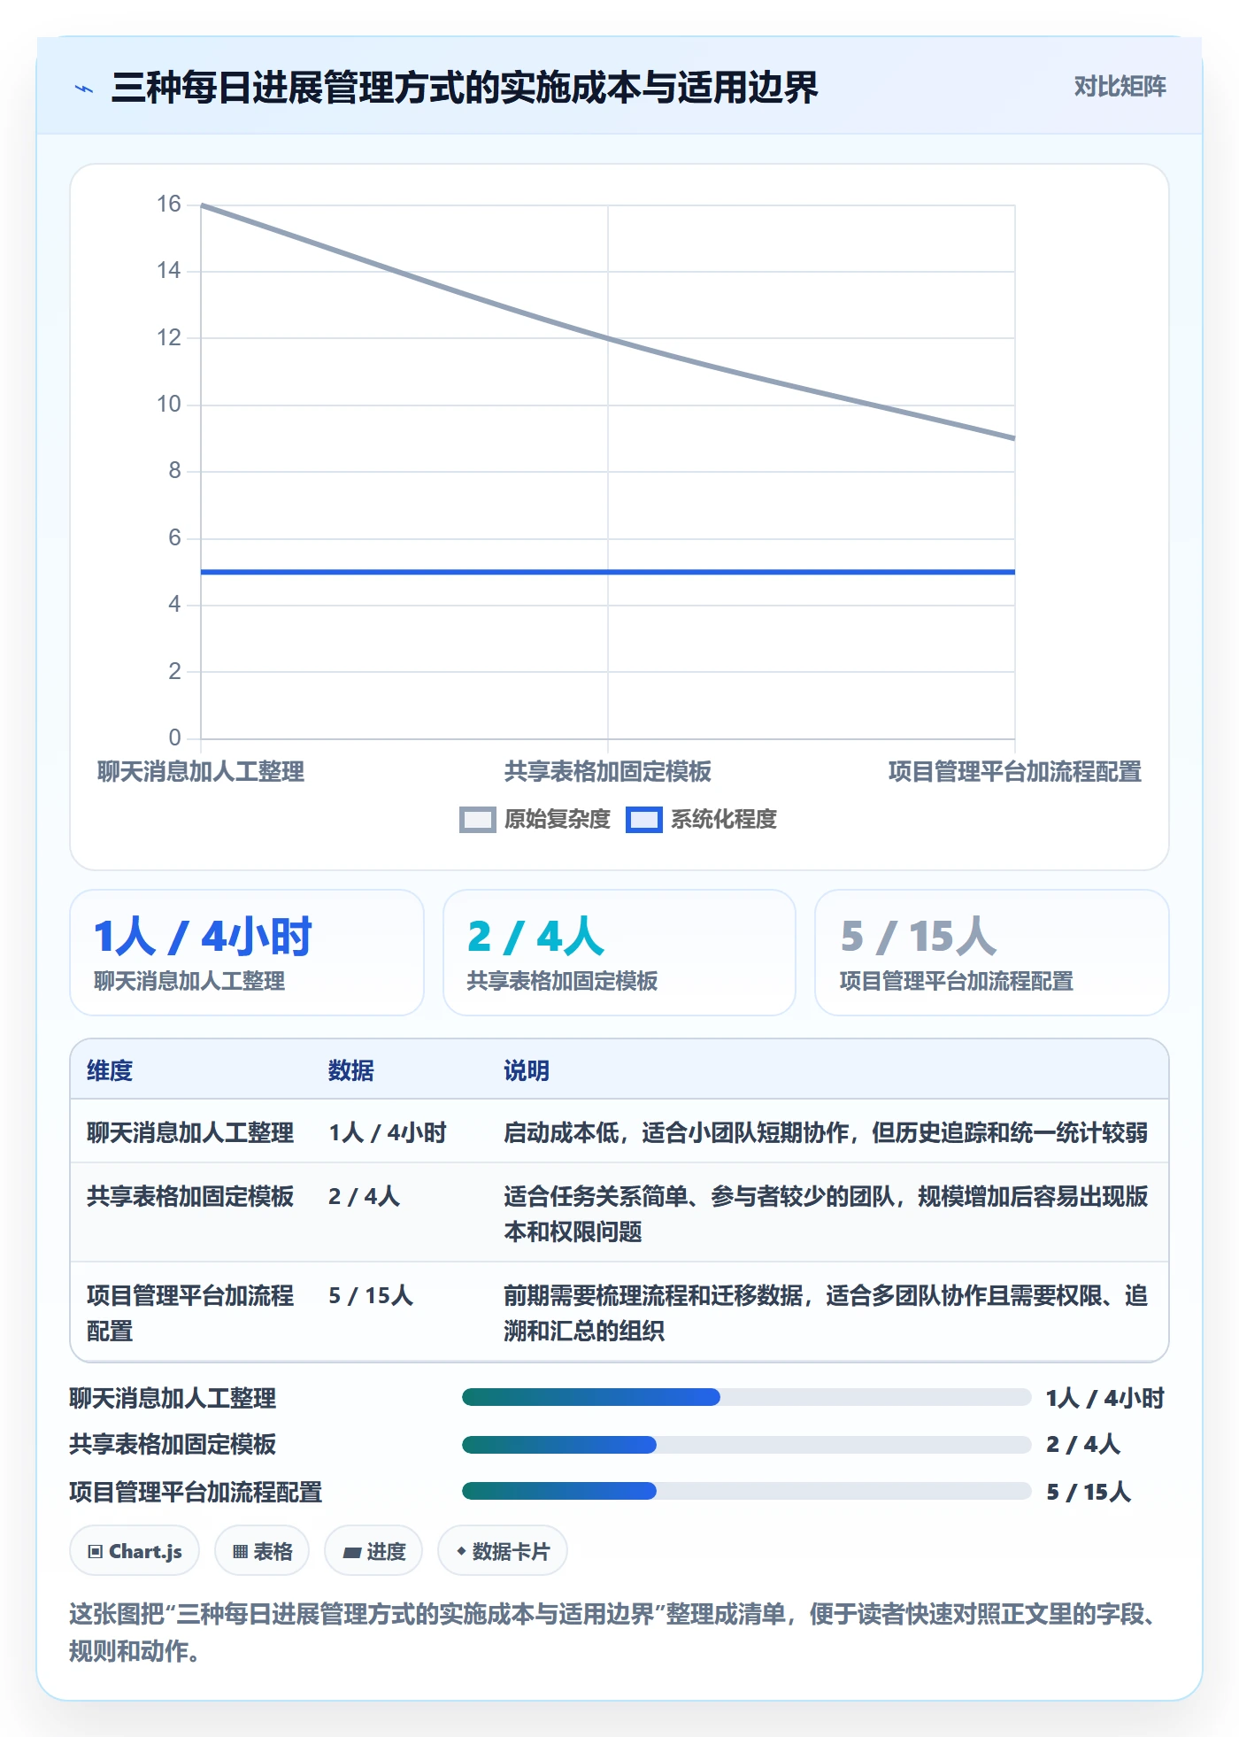This screenshot has height=1737, width=1239.
Task: Click the description starting 启动成本低
Action: [x=826, y=1132]
